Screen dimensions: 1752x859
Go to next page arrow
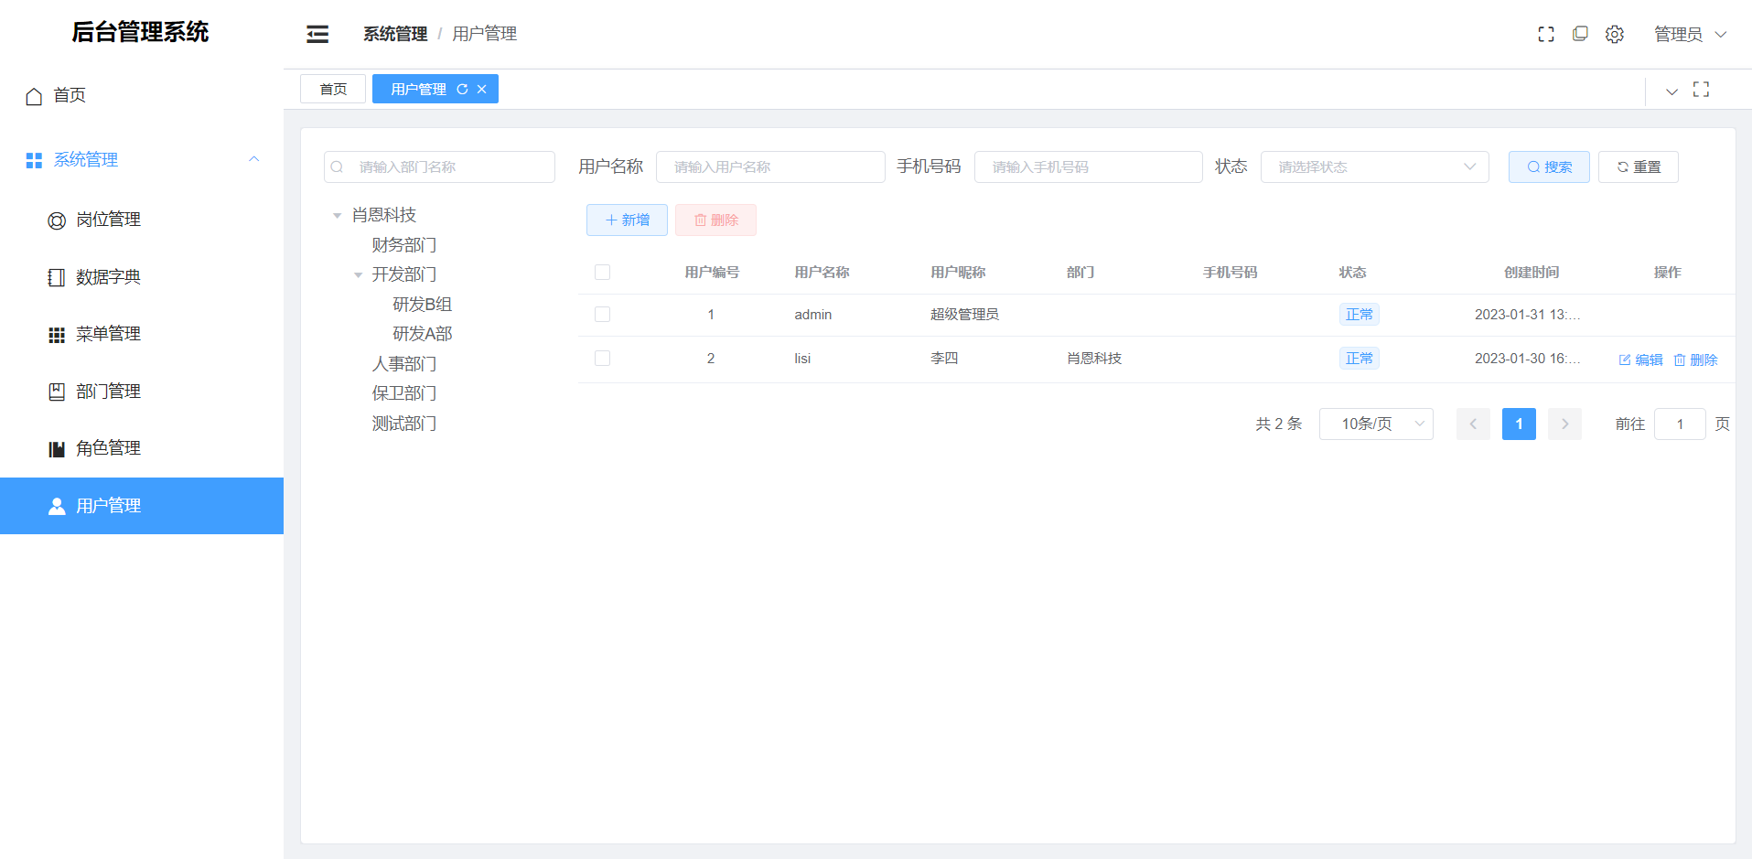1564,424
